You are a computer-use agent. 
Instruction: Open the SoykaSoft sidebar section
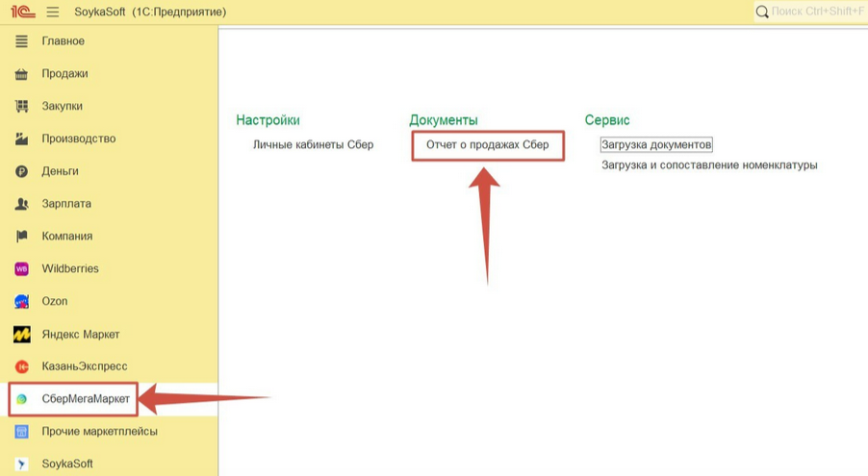[68, 464]
